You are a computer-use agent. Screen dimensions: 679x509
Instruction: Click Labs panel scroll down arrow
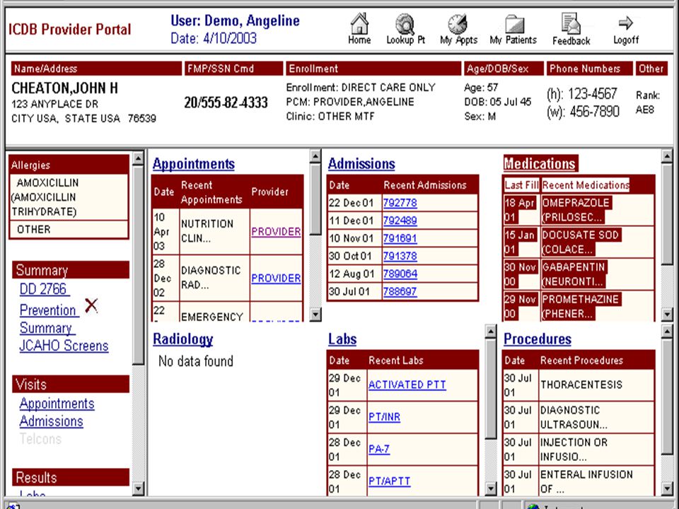pyautogui.click(x=491, y=489)
